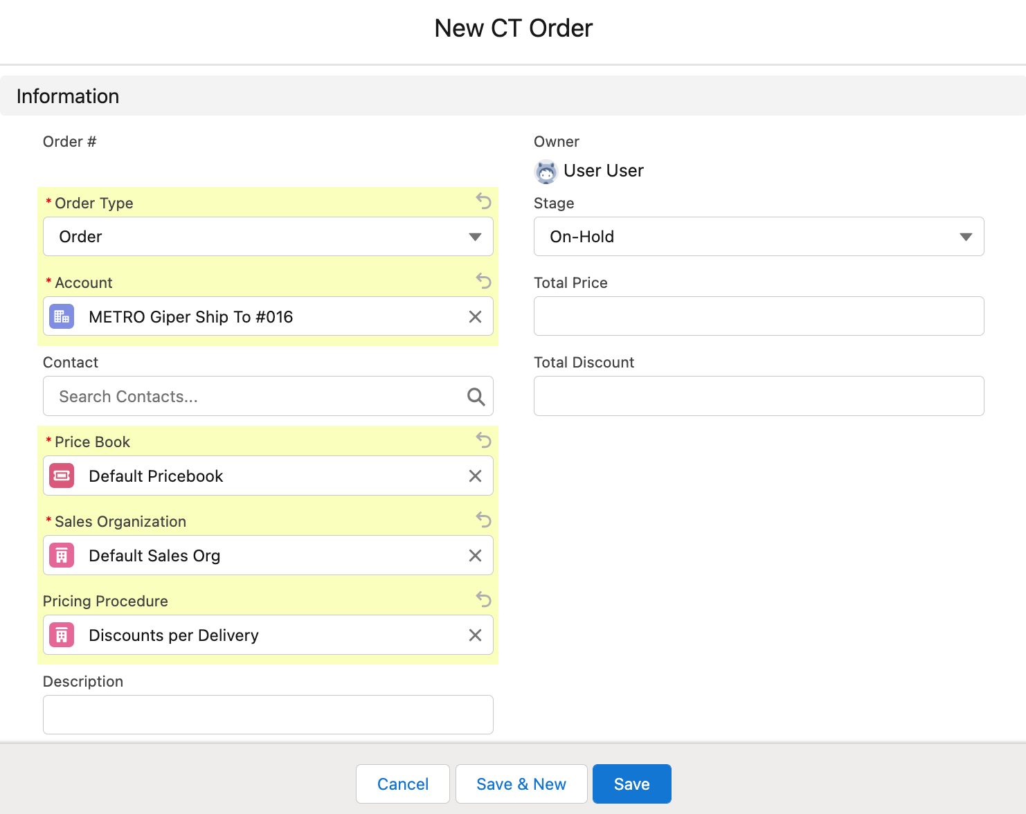Undo the Sales Organization change
This screenshot has height=814, width=1026.
[x=483, y=520]
